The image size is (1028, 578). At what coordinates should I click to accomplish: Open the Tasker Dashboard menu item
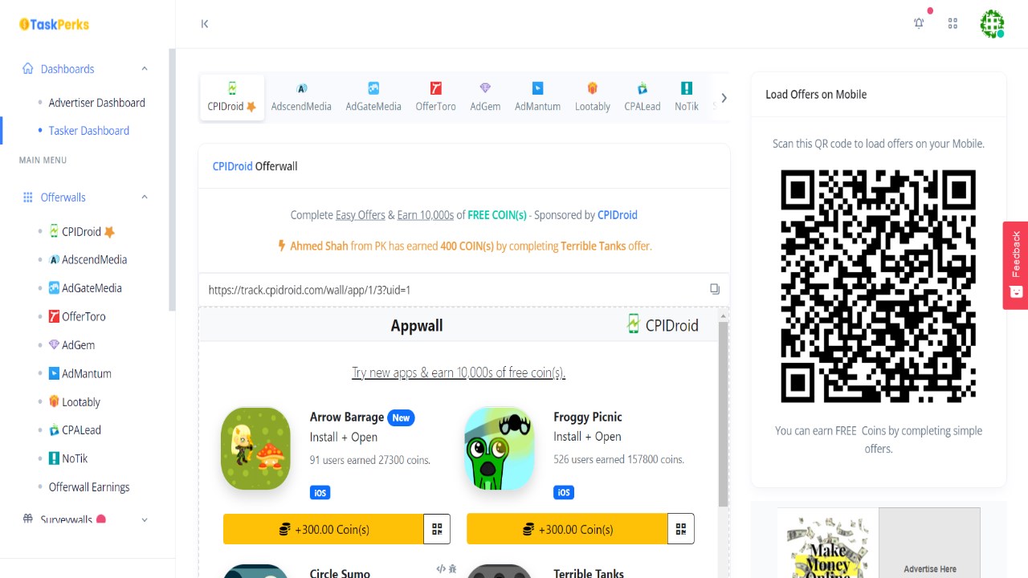coord(88,130)
